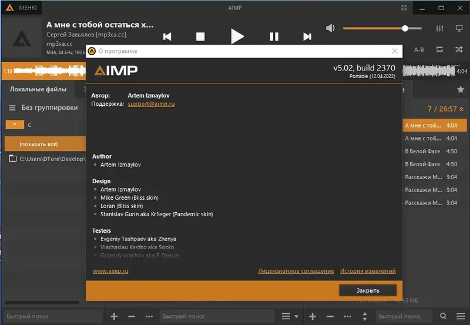The image size is (470, 325).
Task: Open the equalizer sliders icon
Action: (x=439, y=28)
